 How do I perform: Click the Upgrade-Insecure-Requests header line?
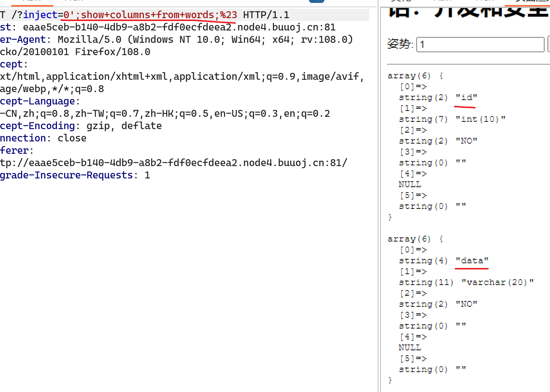75,175
